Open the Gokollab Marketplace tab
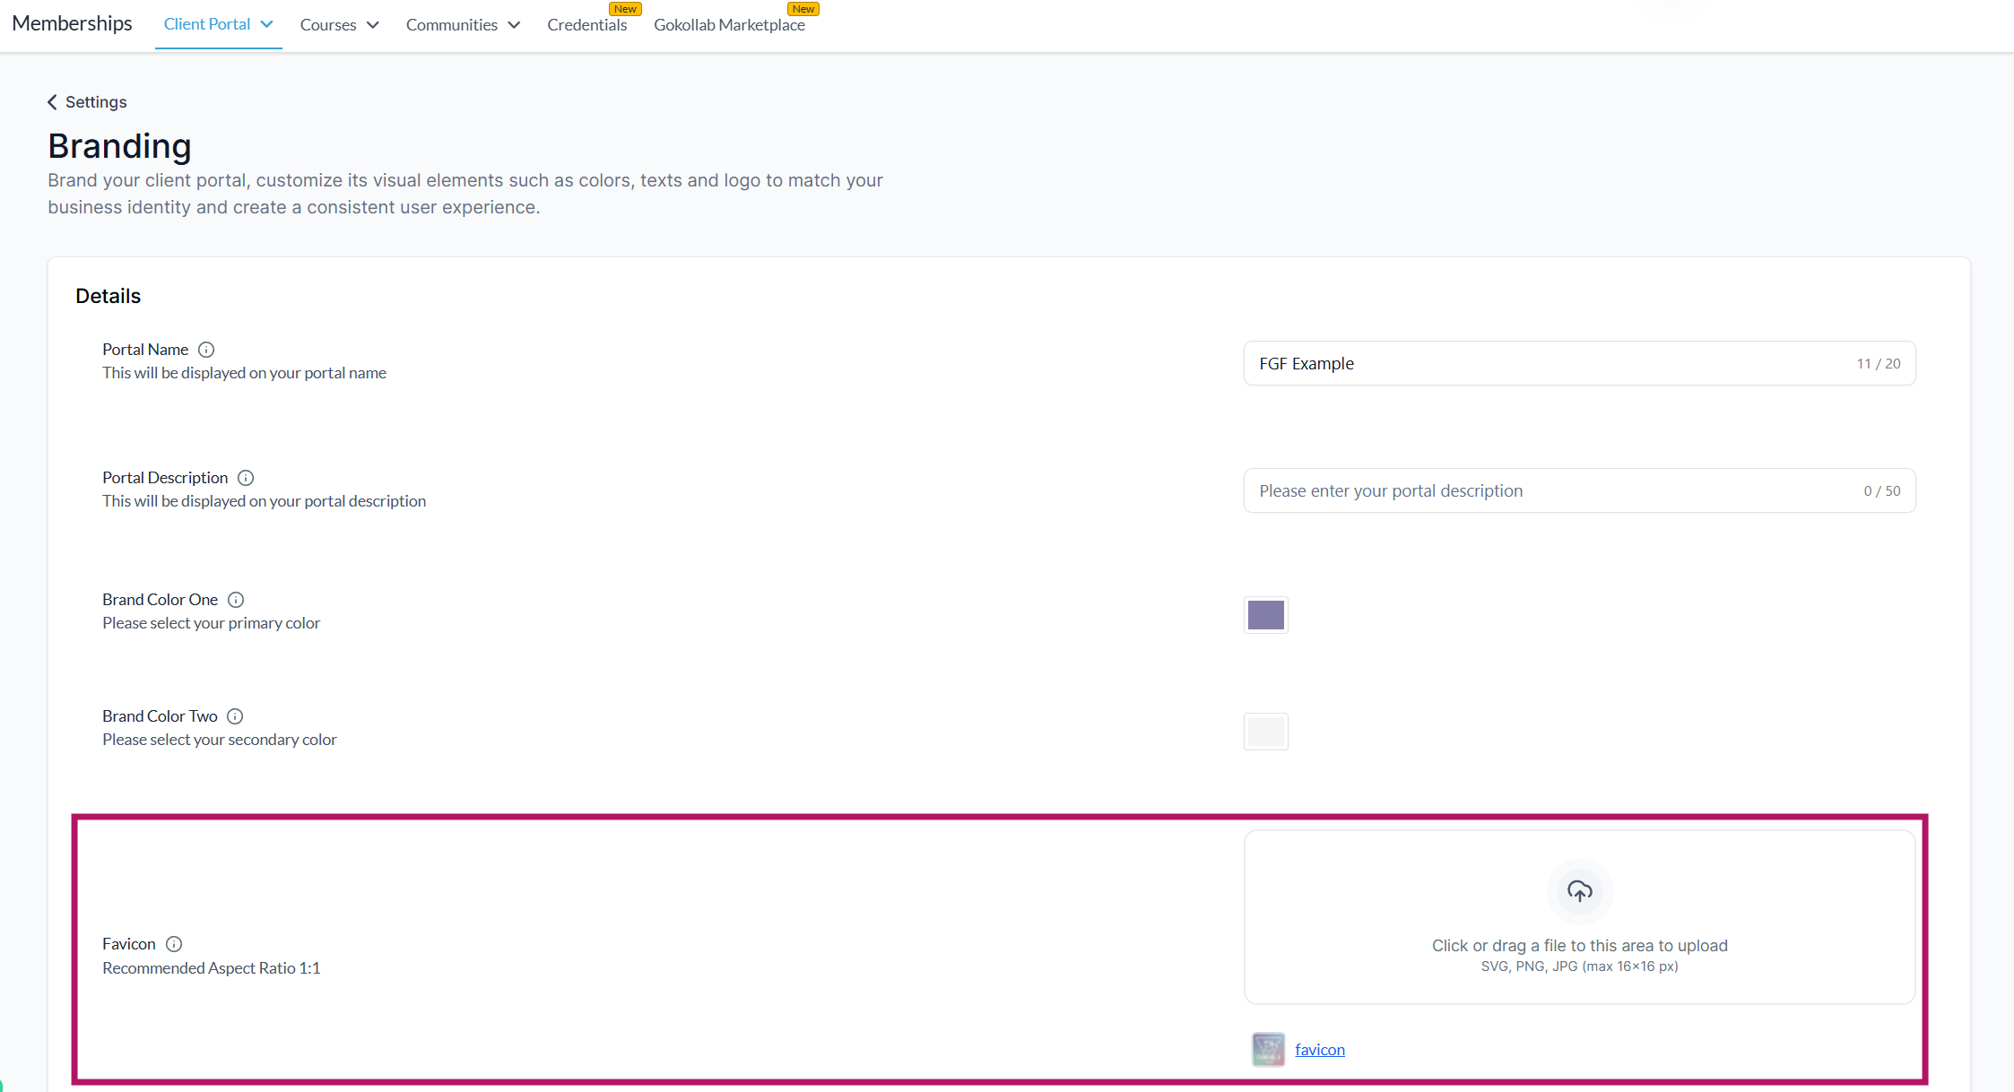 [729, 25]
